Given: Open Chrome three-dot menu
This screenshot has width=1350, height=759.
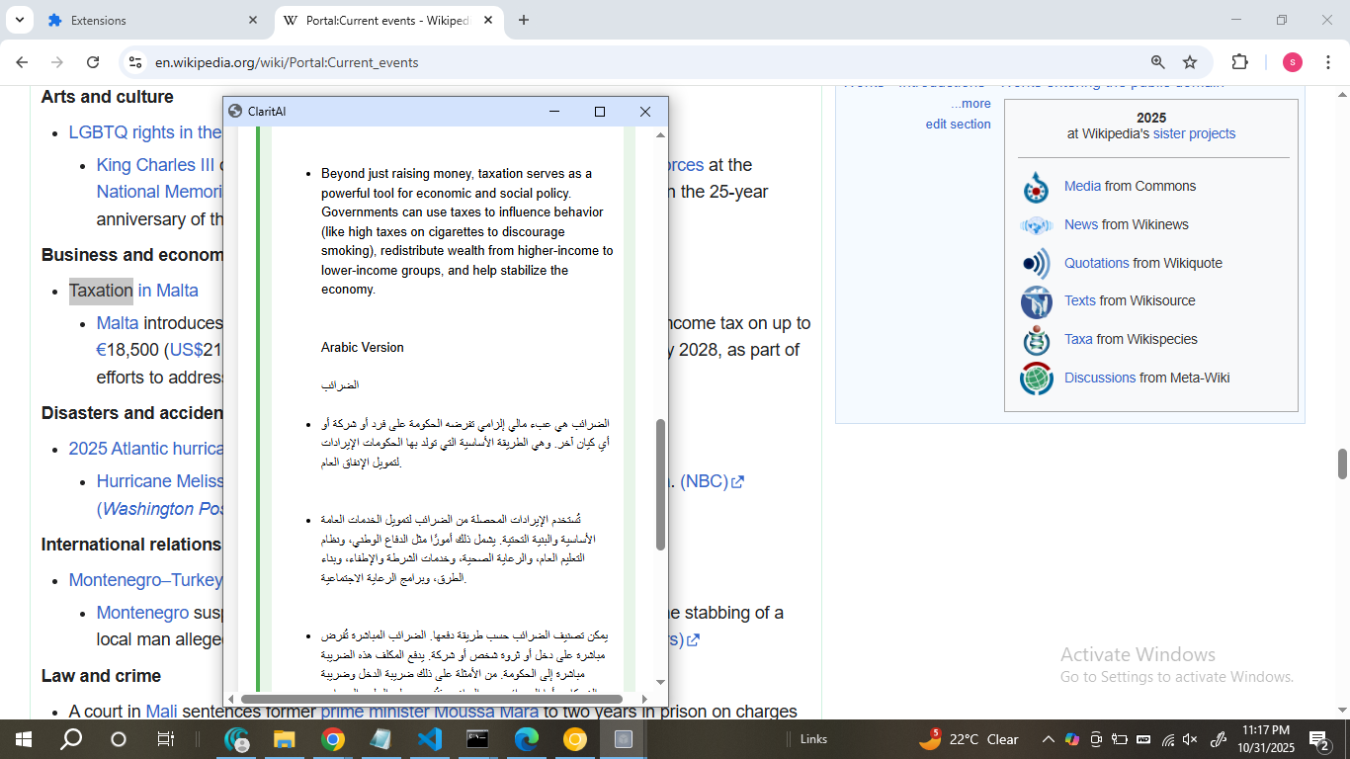Looking at the screenshot, I should (1328, 62).
